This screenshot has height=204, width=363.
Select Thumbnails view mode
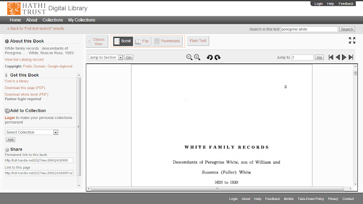167,41
